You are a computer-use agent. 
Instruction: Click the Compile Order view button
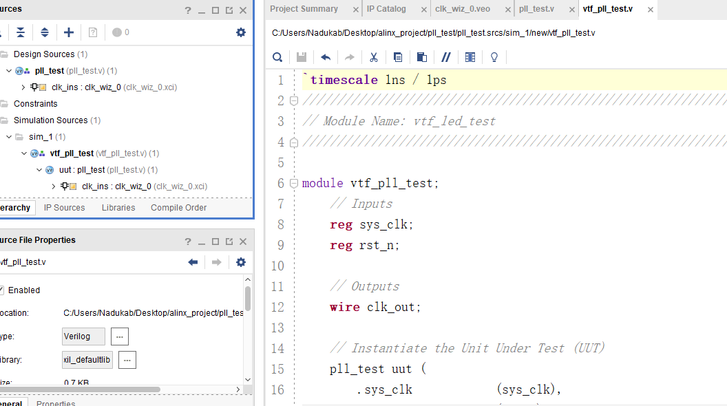178,207
